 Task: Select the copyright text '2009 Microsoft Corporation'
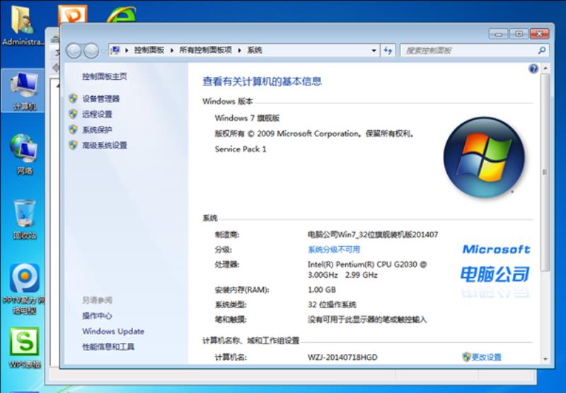308,134
